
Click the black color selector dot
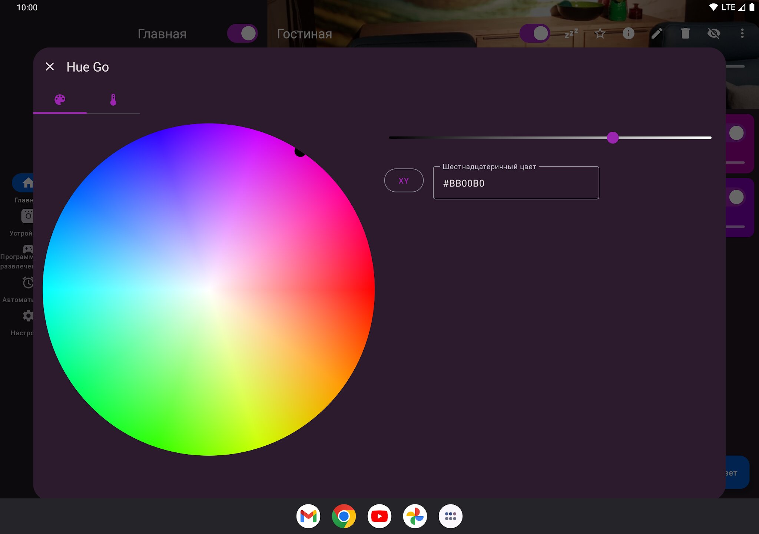299,152
